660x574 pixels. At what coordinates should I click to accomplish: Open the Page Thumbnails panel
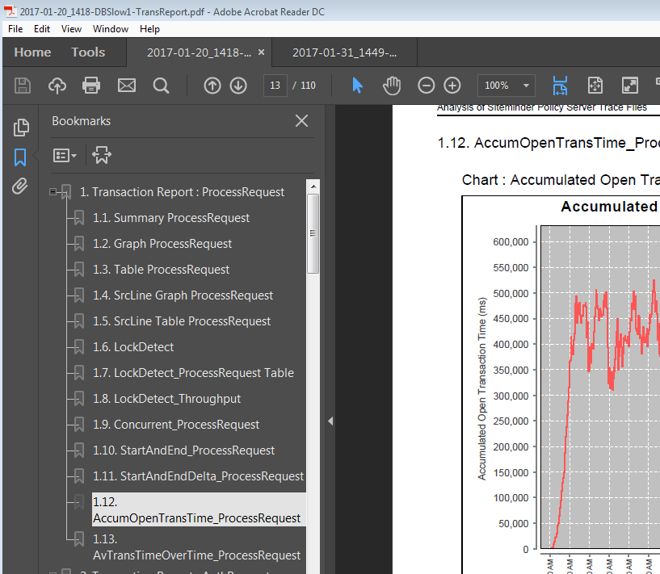(21, 128)
